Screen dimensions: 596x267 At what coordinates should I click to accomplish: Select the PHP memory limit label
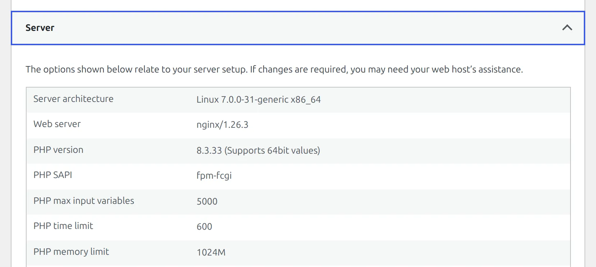click(x=71, y=252)
